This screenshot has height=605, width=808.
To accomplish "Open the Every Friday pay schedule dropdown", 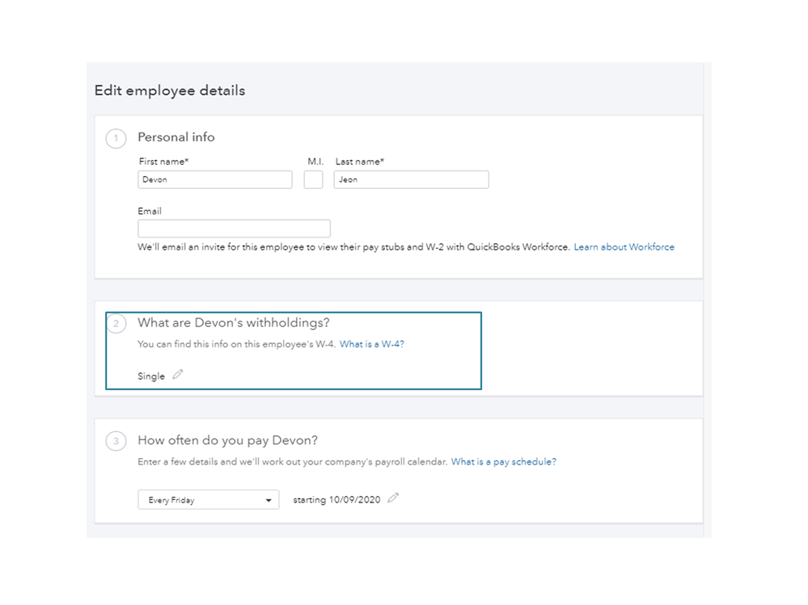I will tap(209, 500).
